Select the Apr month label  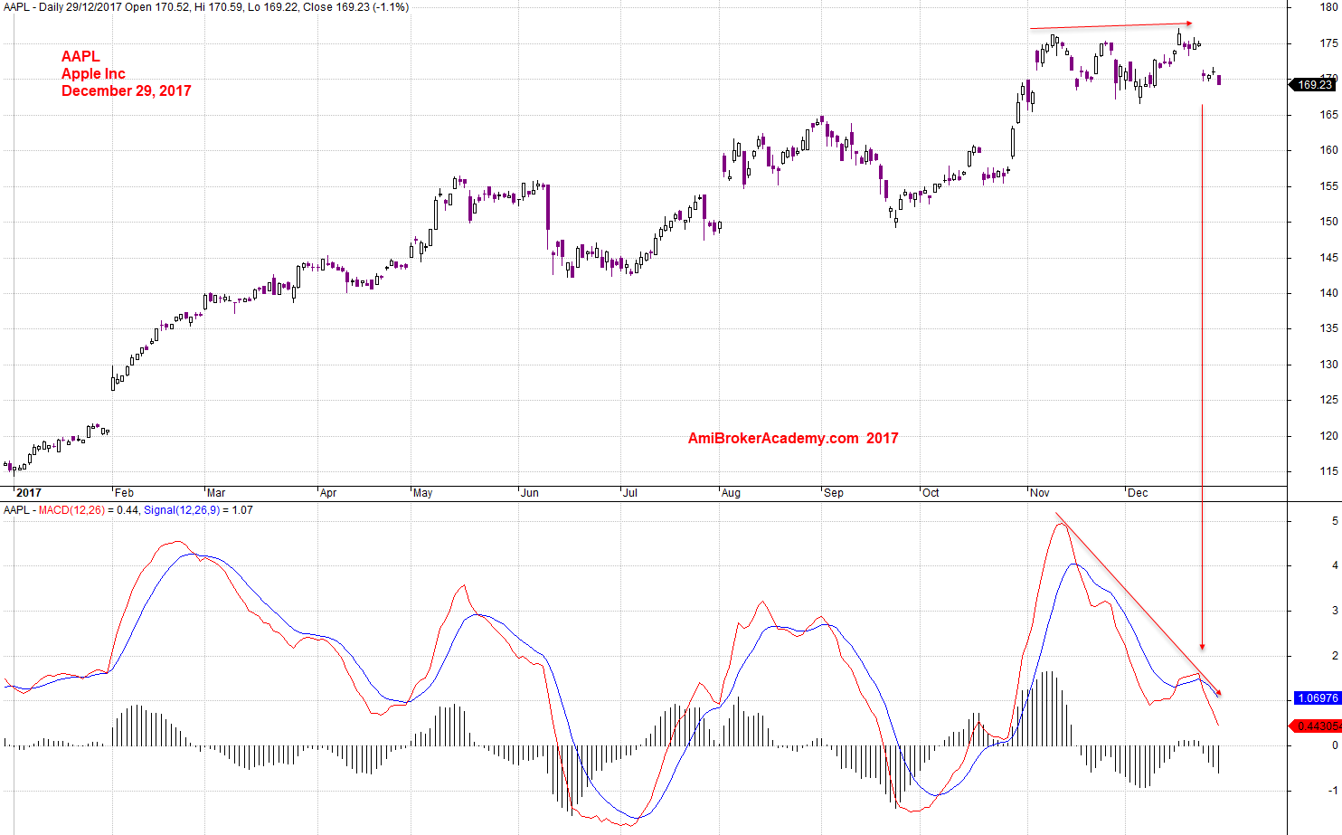click(x=328, y=493)
